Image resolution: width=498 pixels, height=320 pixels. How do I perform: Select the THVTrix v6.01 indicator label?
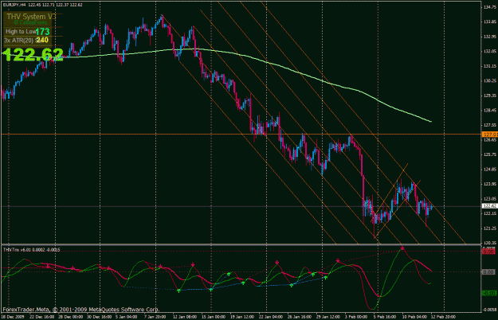point(32,250)
